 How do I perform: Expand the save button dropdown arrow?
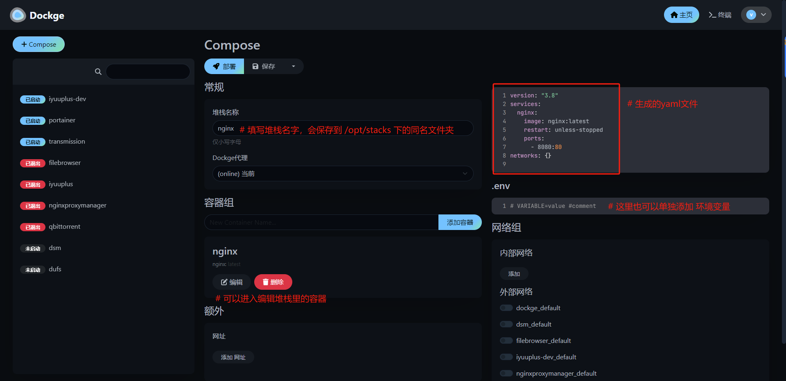coord(294,66)
